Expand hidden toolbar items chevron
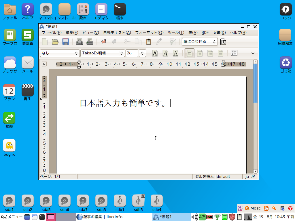The image size is (295, 221). [x=253, y=53]
